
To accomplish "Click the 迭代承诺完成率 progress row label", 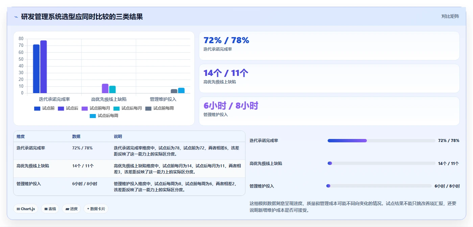I will [264, 141].
